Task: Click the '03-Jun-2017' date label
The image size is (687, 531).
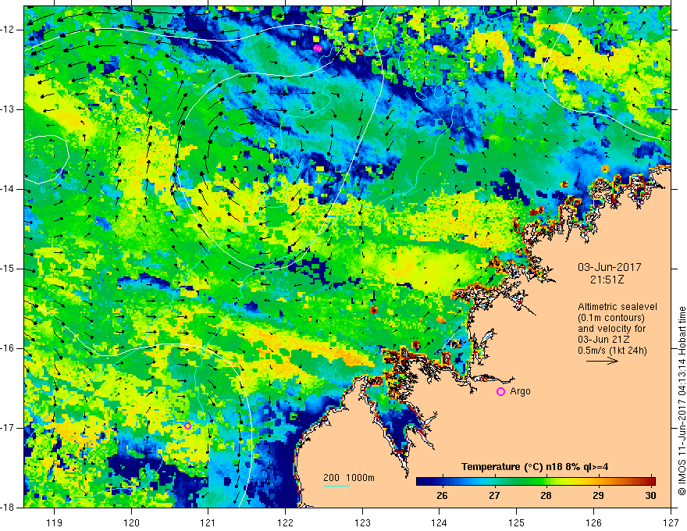Action: 610,267
